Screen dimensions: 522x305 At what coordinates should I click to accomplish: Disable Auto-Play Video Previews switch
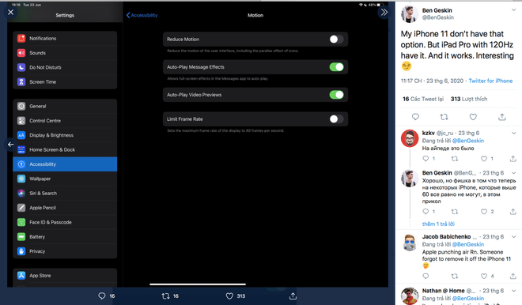point(336,95)
